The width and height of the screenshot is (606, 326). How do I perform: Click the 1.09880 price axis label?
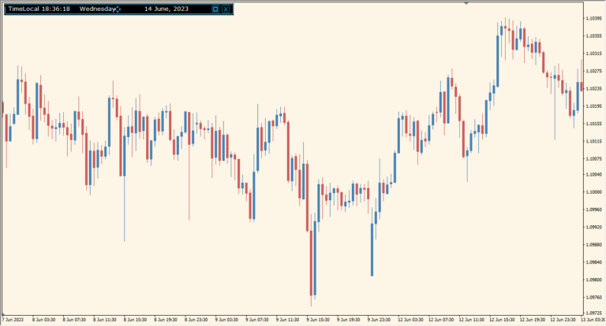[x=593, y=245]
